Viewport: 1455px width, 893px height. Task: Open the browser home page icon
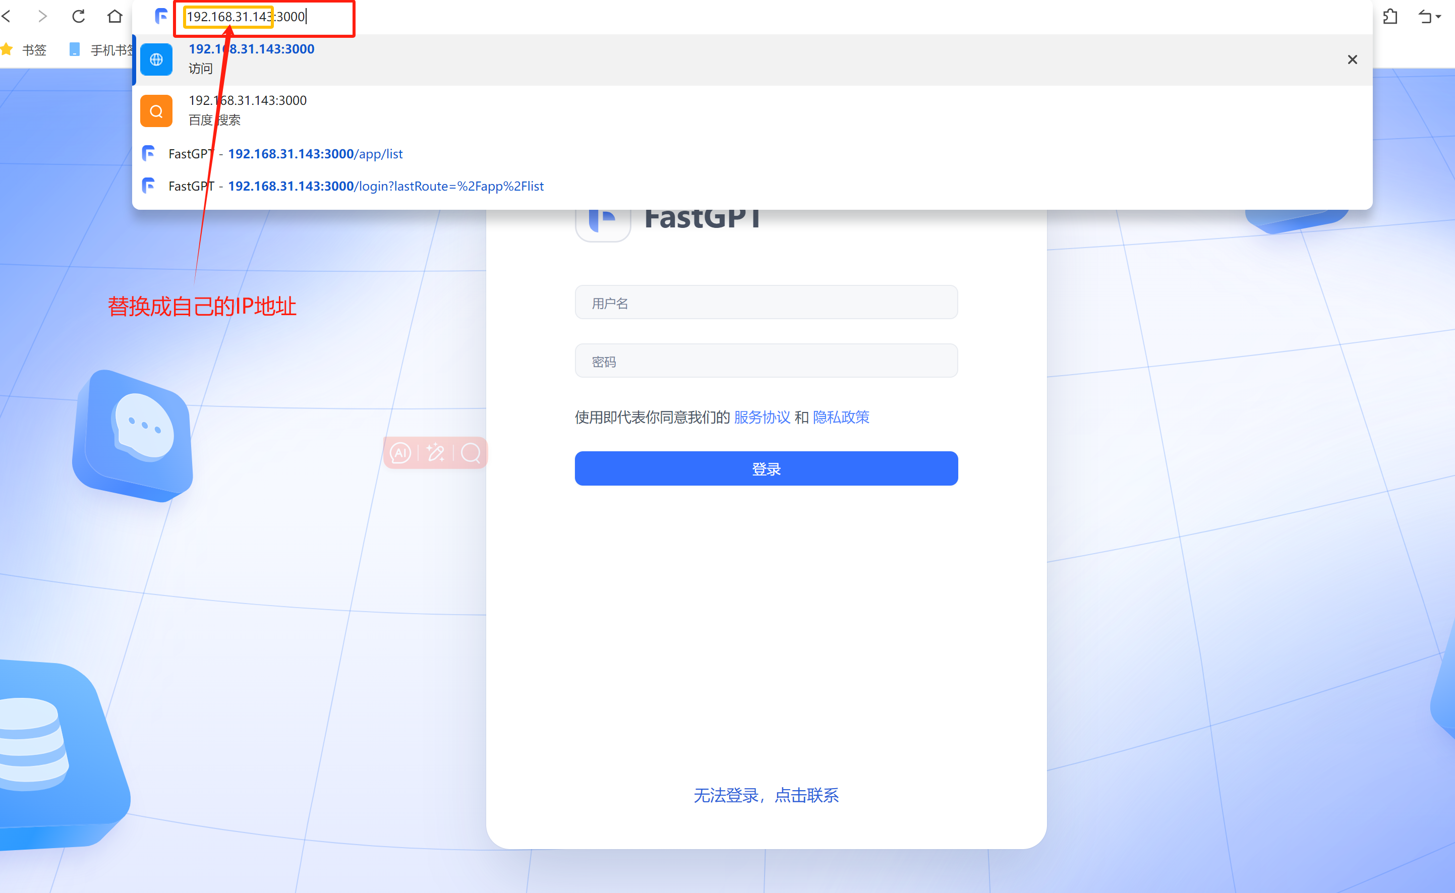(114, 16)
